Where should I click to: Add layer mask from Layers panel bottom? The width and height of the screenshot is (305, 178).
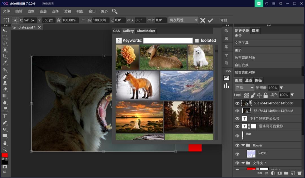tap(279, 173)
